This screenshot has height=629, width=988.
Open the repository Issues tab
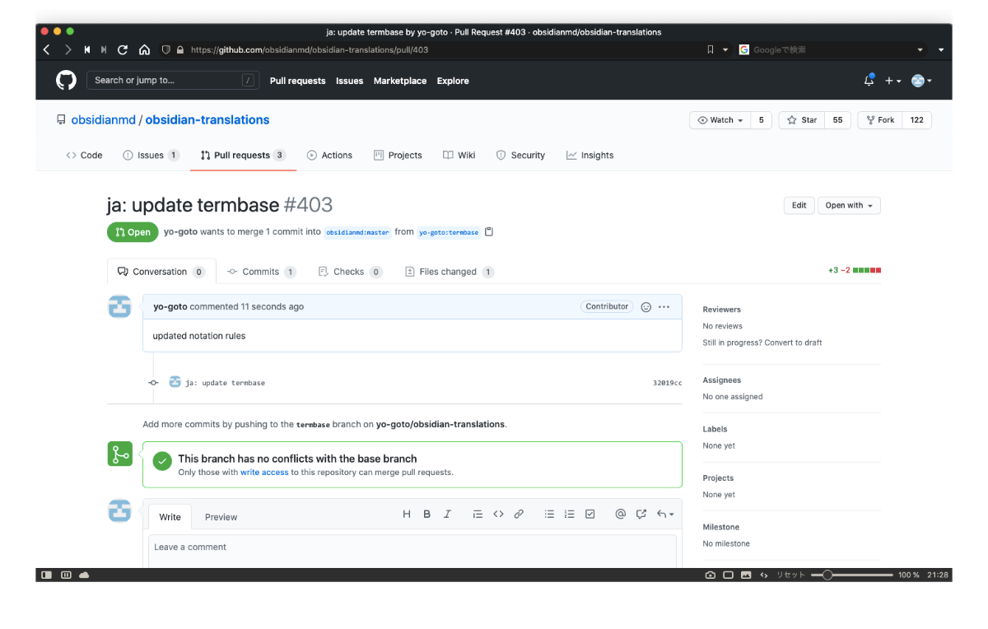pos(151,155)
